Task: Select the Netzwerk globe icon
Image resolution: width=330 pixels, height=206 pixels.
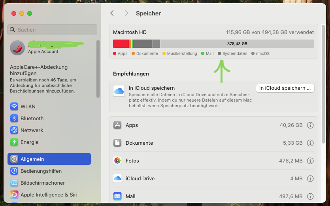Action: click(14, 130)
